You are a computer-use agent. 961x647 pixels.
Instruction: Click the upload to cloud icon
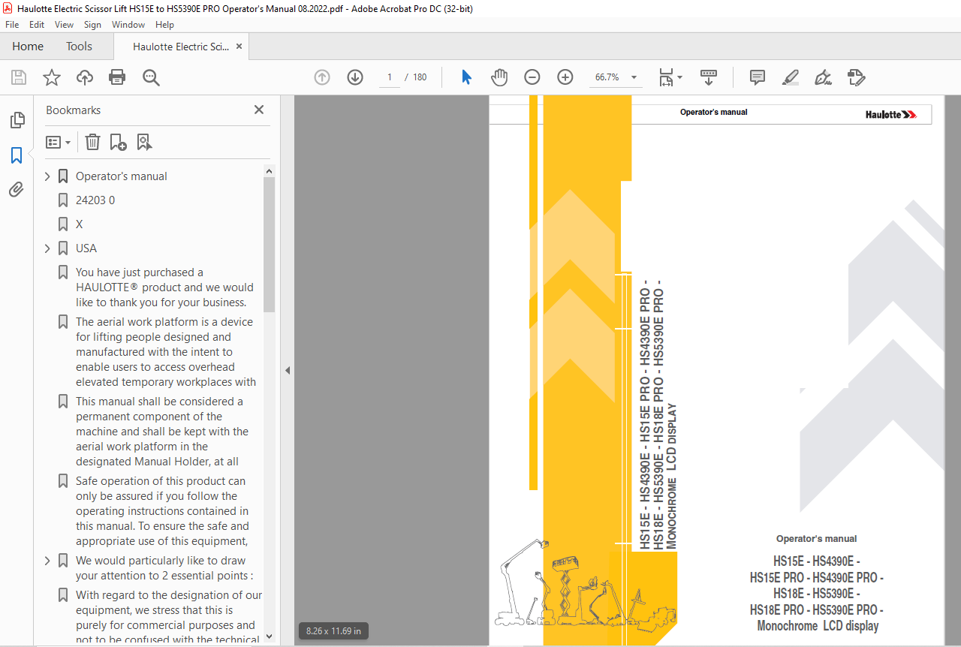(85, 77)
